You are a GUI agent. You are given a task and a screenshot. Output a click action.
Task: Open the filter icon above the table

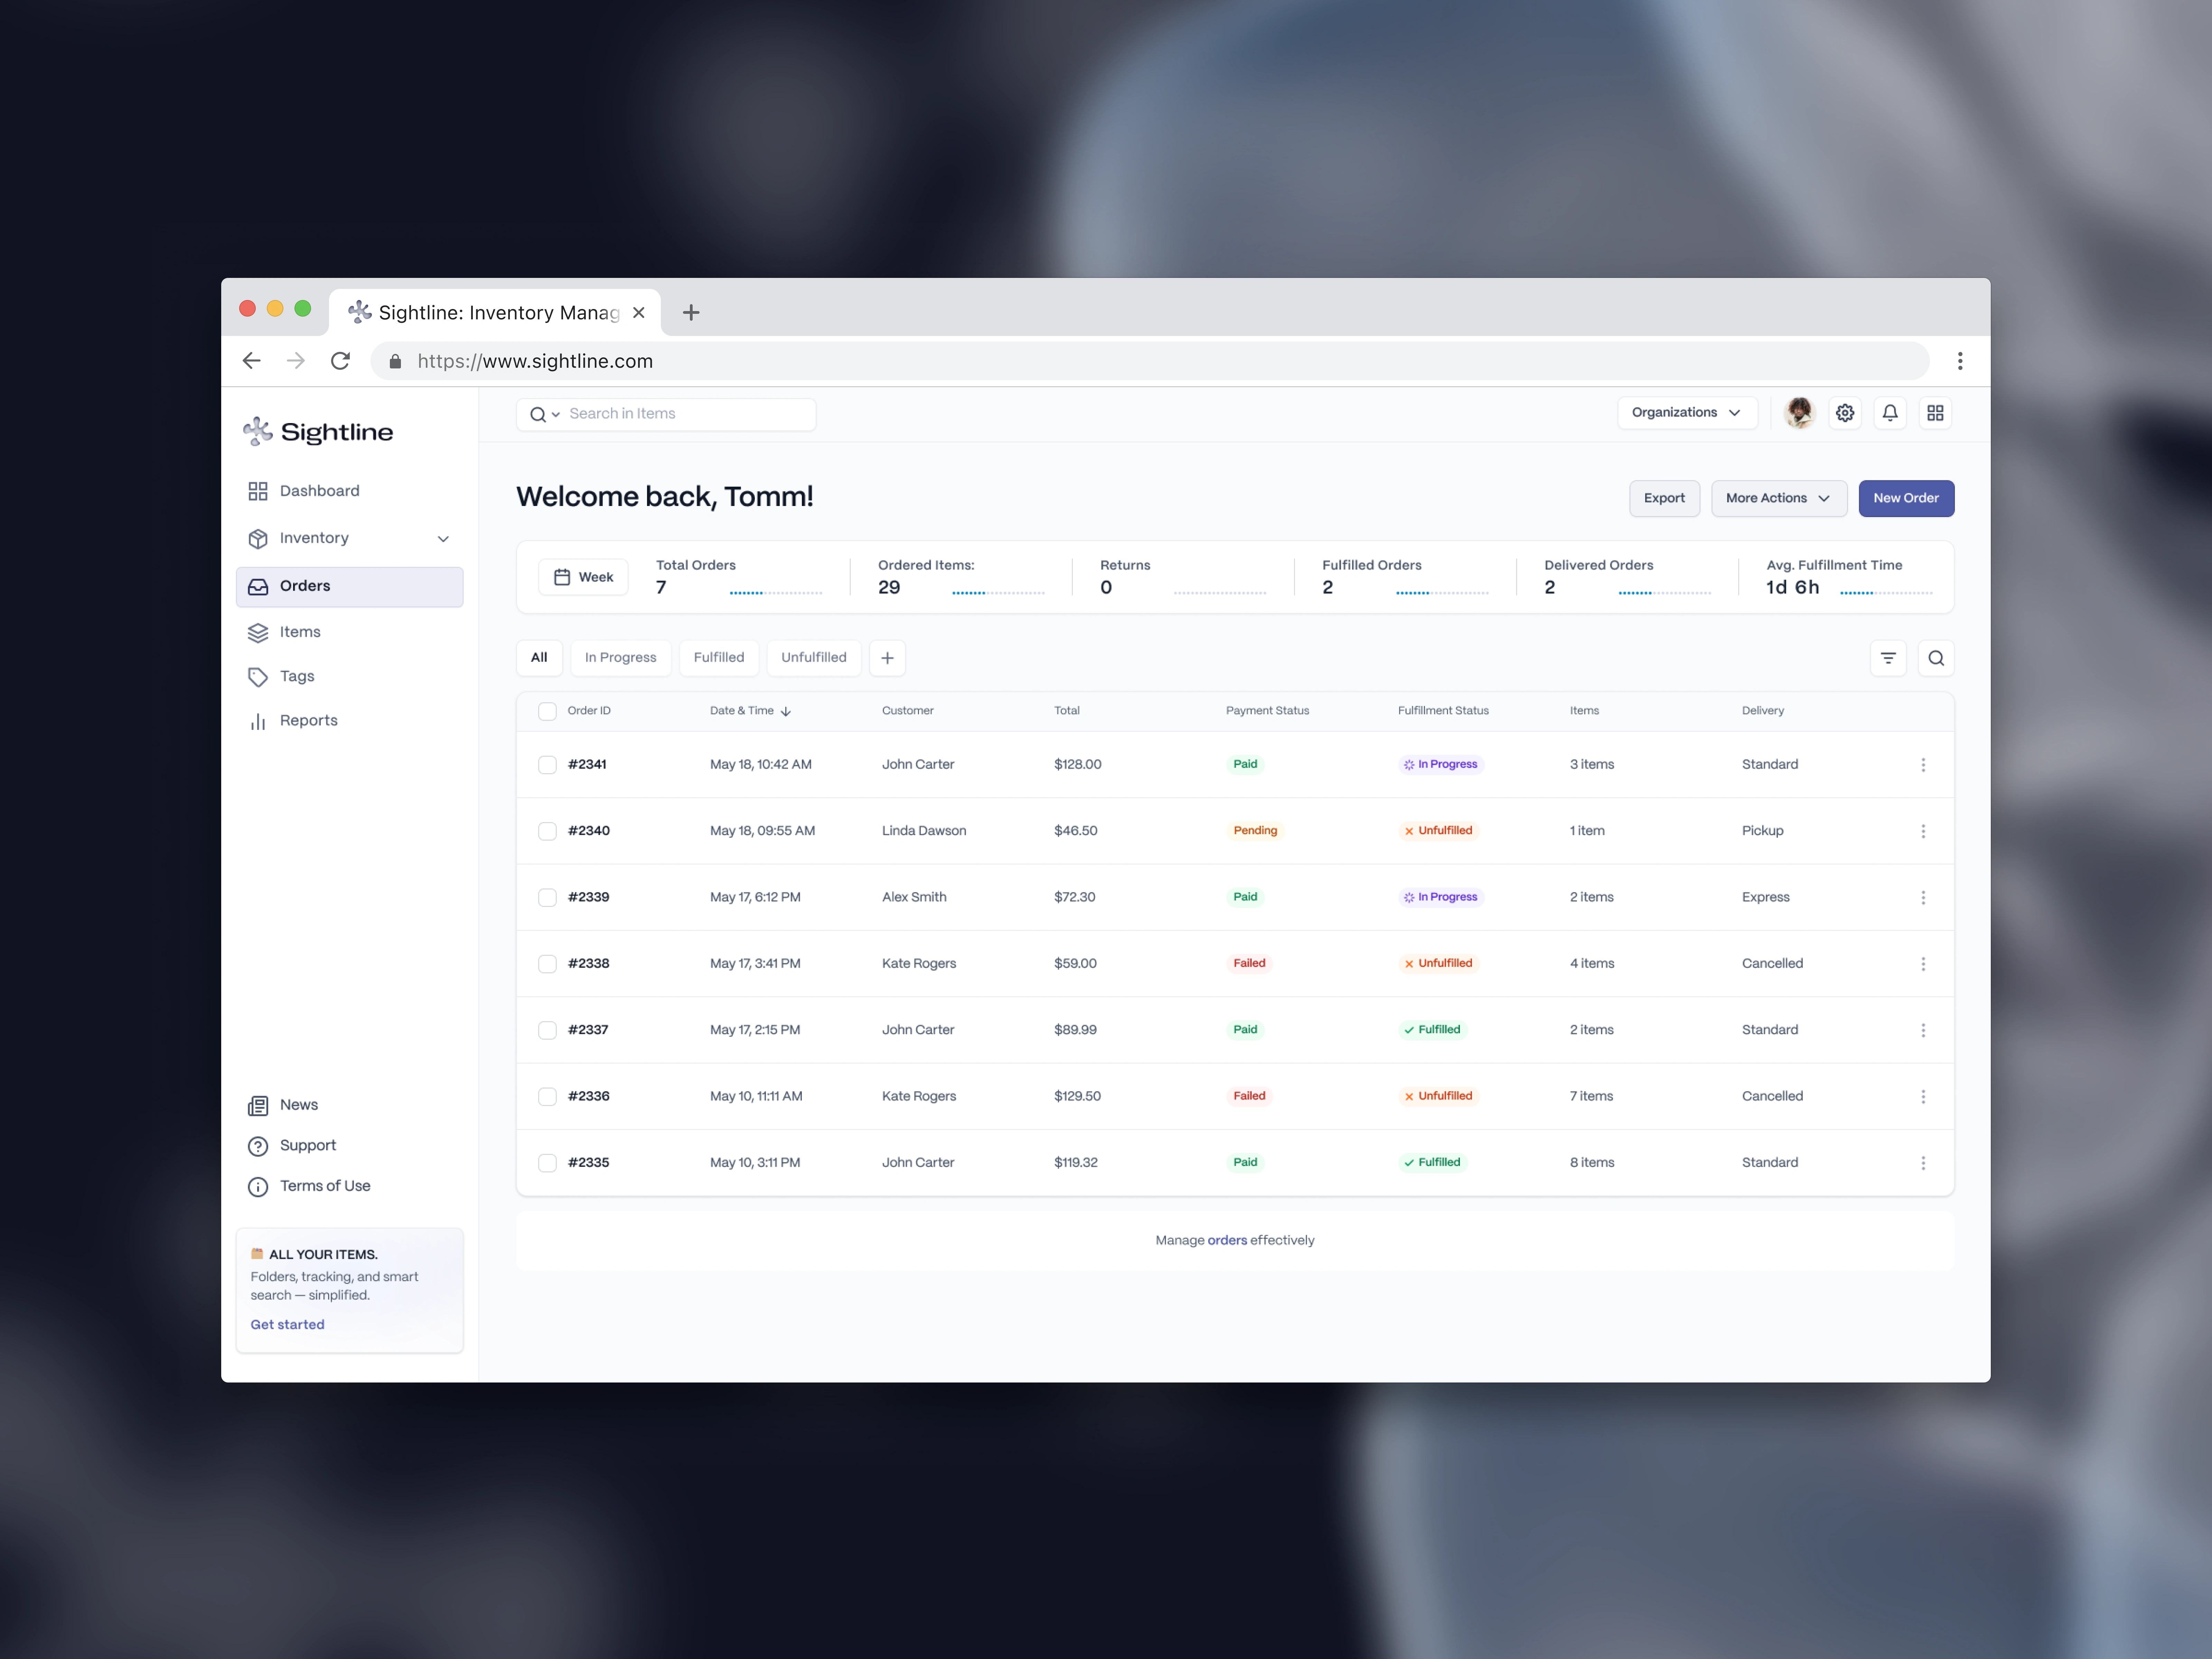click(x=1888, y=658)
